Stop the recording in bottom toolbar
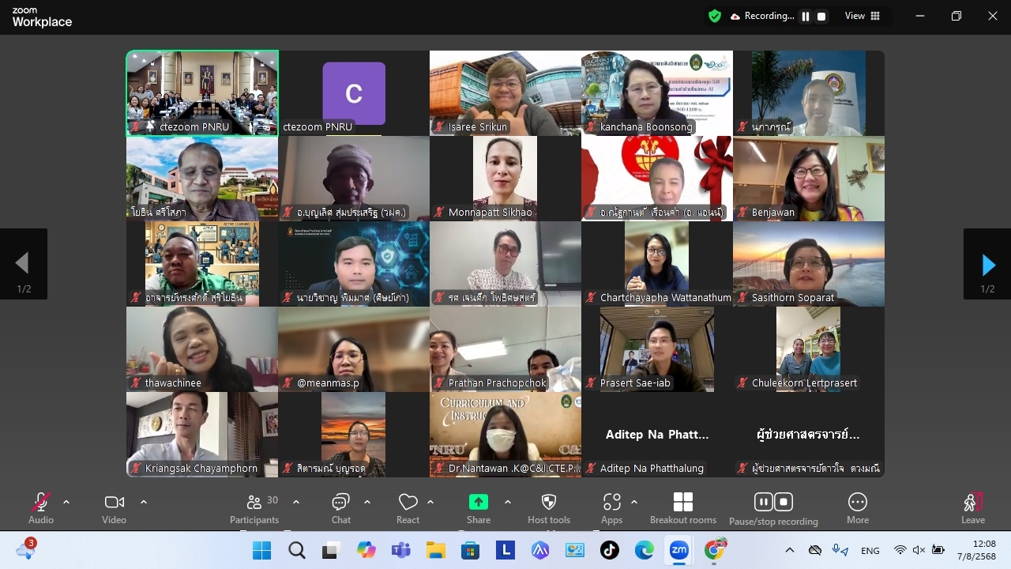Screen dimensions: 1011x569 coord(784,502)
